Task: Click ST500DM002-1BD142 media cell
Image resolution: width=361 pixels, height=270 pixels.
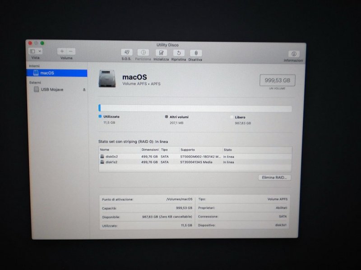Action: (200, 157)
